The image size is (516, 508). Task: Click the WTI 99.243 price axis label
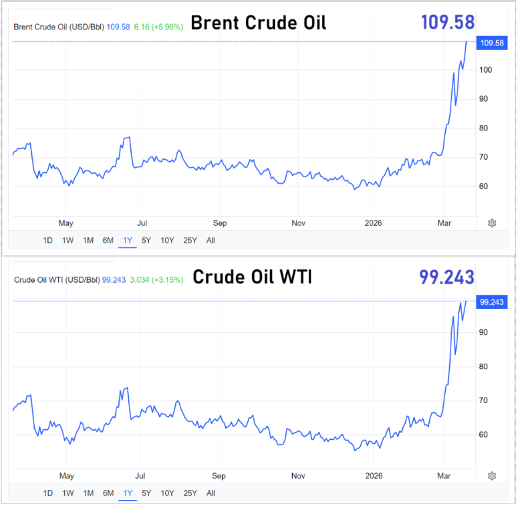click(491, 302)
